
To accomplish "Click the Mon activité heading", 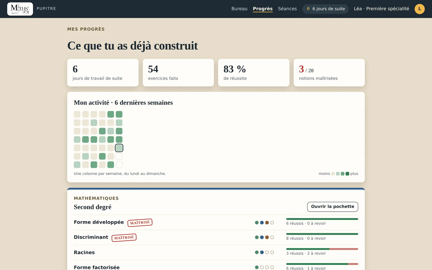I will [x=123, y=103].
